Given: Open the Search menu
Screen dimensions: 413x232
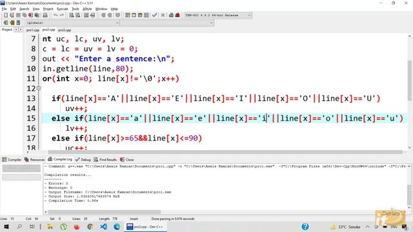Looking at the screenshot, I should pyautogui.click(x=24, y=9).
